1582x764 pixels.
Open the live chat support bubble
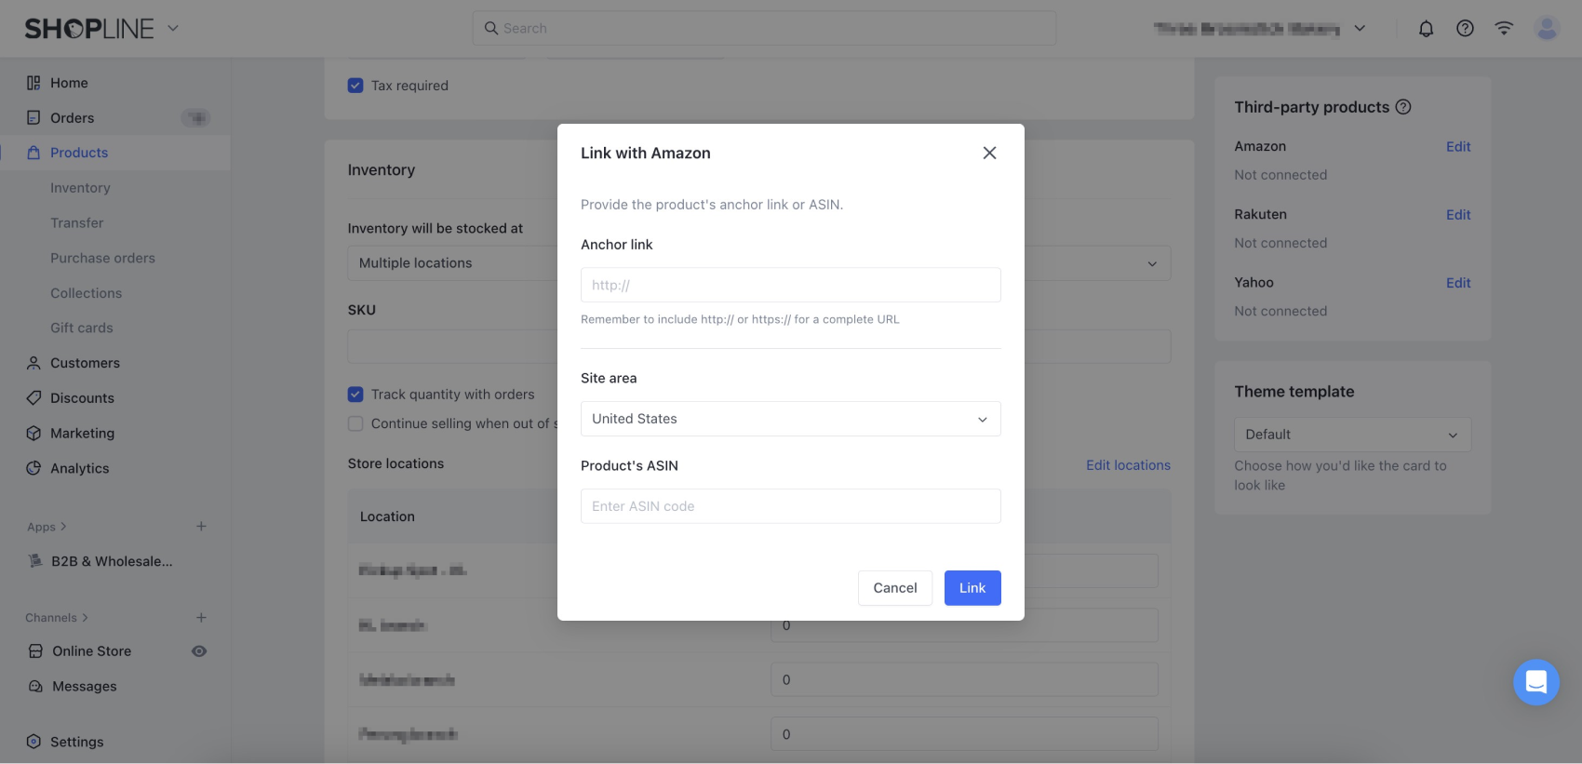tap(1535, 682)
